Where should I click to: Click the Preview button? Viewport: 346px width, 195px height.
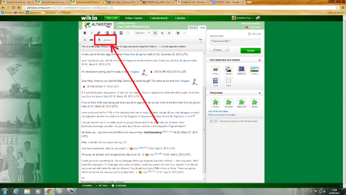pos(217,50)
